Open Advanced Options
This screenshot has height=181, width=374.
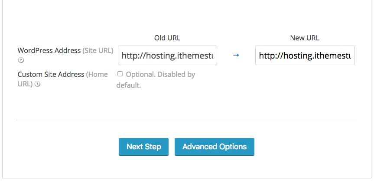[x=215, y=147]
